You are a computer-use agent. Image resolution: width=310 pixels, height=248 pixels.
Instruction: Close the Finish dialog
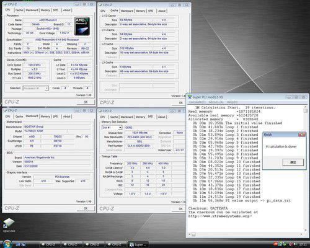[302, 135]
